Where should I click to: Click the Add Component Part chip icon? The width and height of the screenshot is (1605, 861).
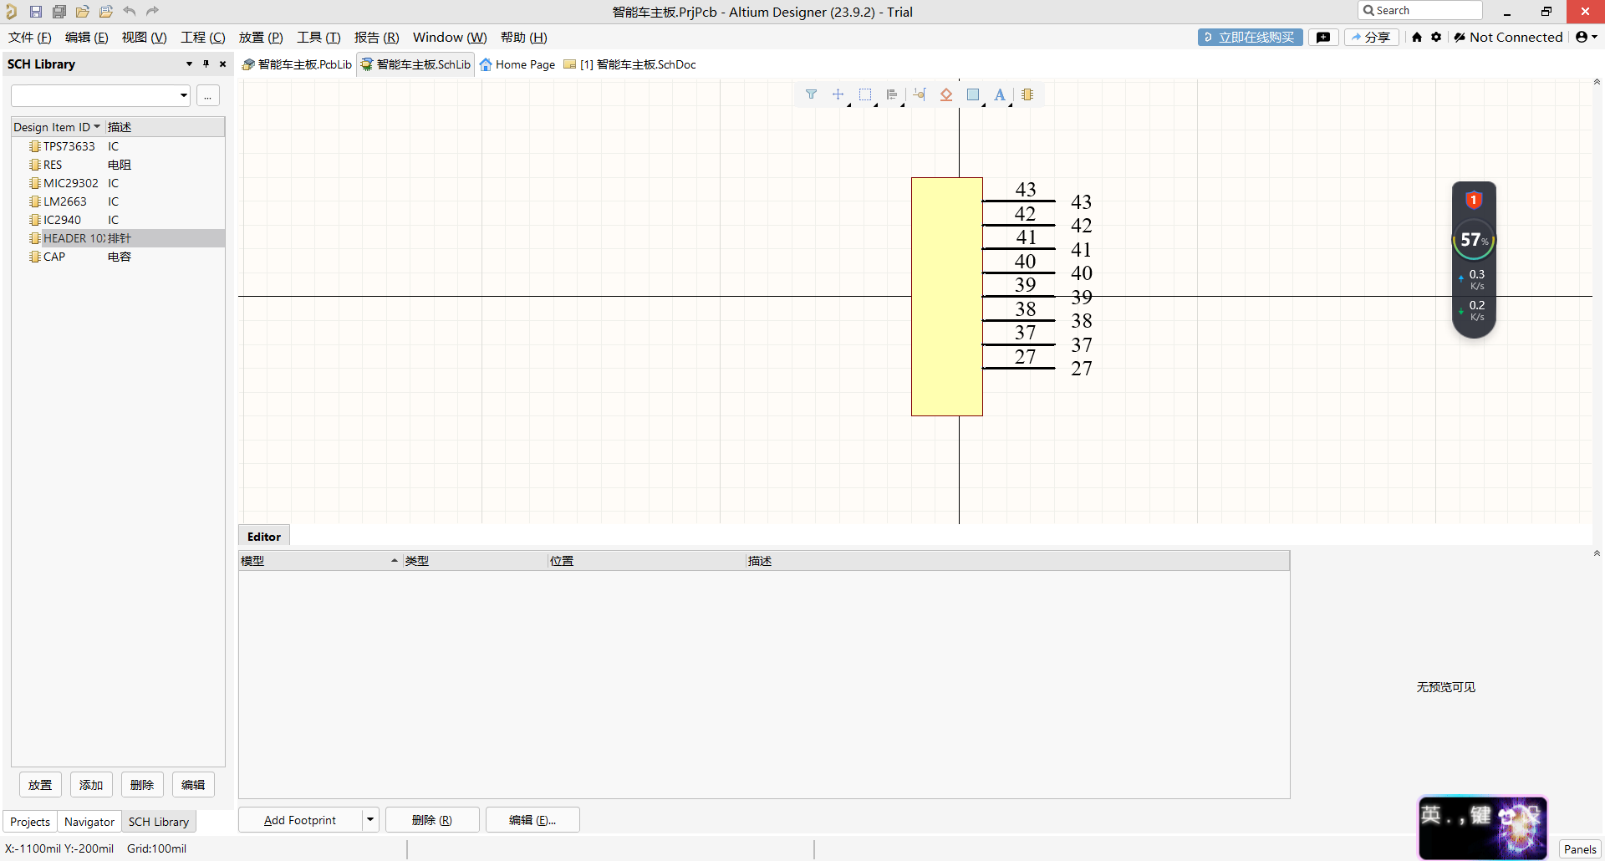[1027, 94]
